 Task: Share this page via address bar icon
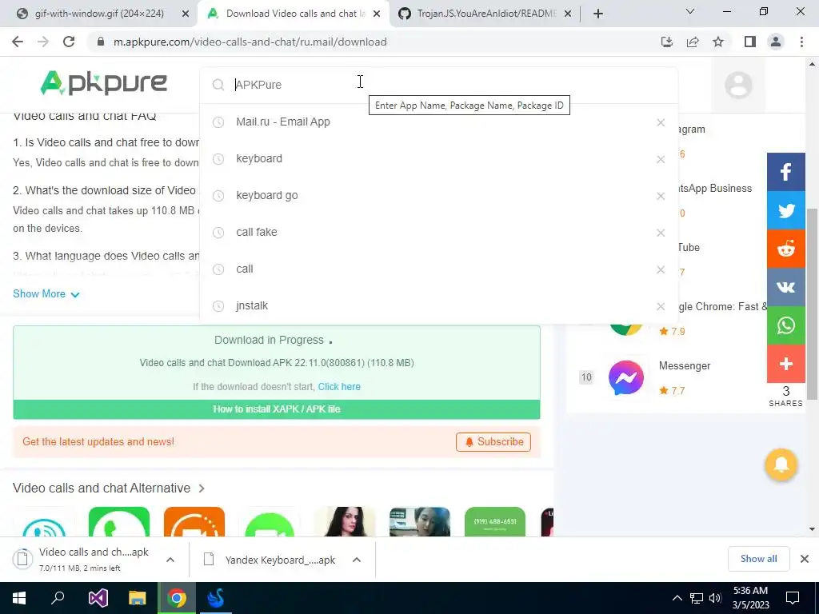tap(693, 42)
